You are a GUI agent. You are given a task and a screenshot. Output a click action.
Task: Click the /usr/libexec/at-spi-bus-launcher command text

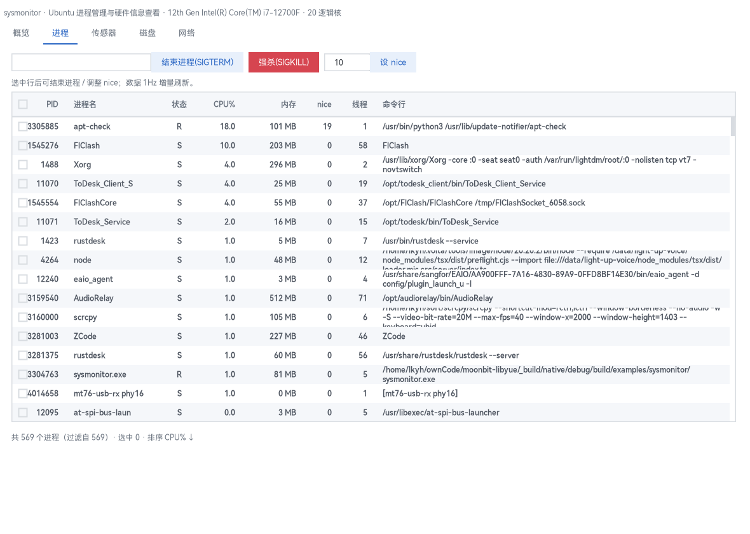point(441,413)
